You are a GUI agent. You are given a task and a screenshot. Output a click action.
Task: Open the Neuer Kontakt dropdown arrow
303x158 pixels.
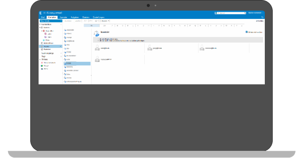point(61,21)
